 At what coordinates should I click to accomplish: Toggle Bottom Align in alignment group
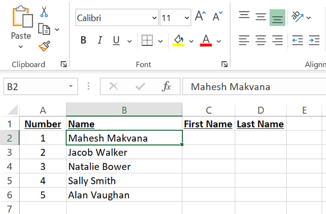[x=277, y=18]
